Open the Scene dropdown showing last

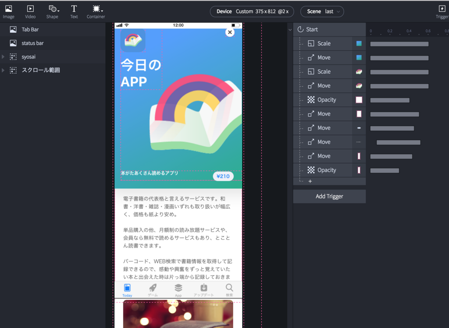pos(322,11)
